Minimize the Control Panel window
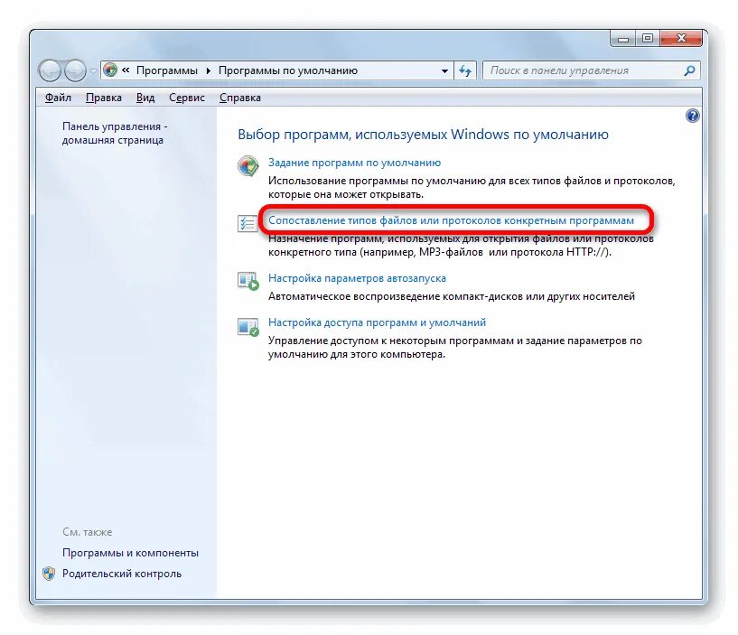Viewport: 738px width, 635px height. [623, 39]
